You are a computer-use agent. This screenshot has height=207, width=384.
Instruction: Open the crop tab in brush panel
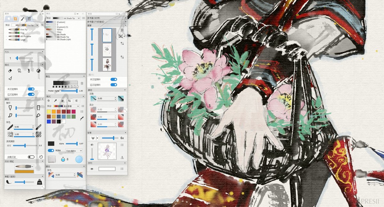pos(15,19)
